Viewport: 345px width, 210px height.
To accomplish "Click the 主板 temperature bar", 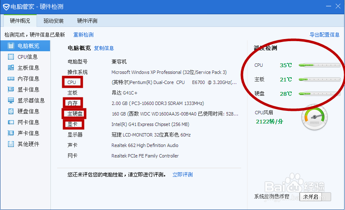I will click(x=319, y=79).
